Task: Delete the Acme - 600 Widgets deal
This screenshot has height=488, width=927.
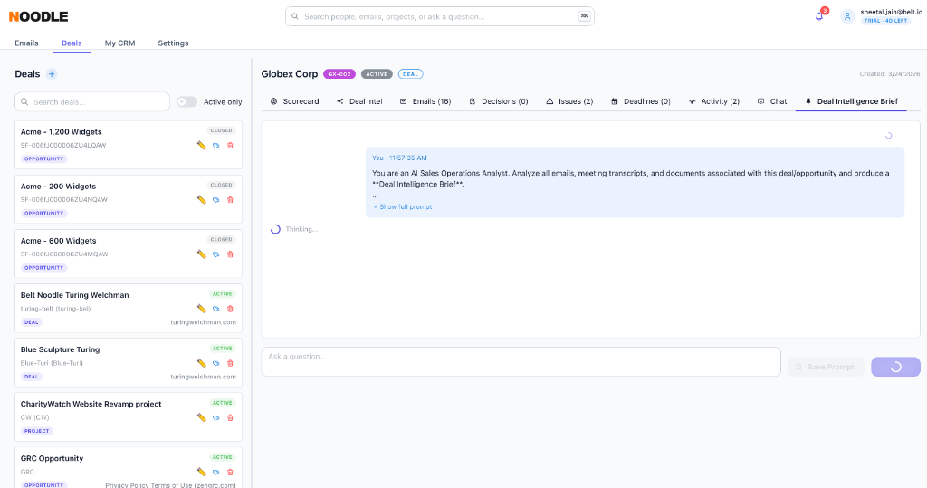Action: pyautogui.click(x=231, y=254)
